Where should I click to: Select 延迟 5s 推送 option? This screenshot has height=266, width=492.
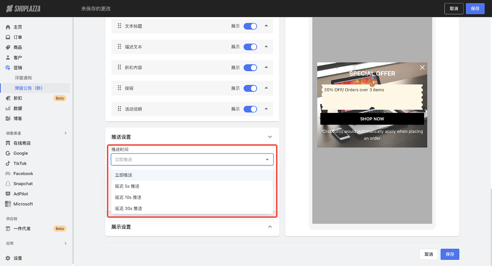click(x=192, y=186)
